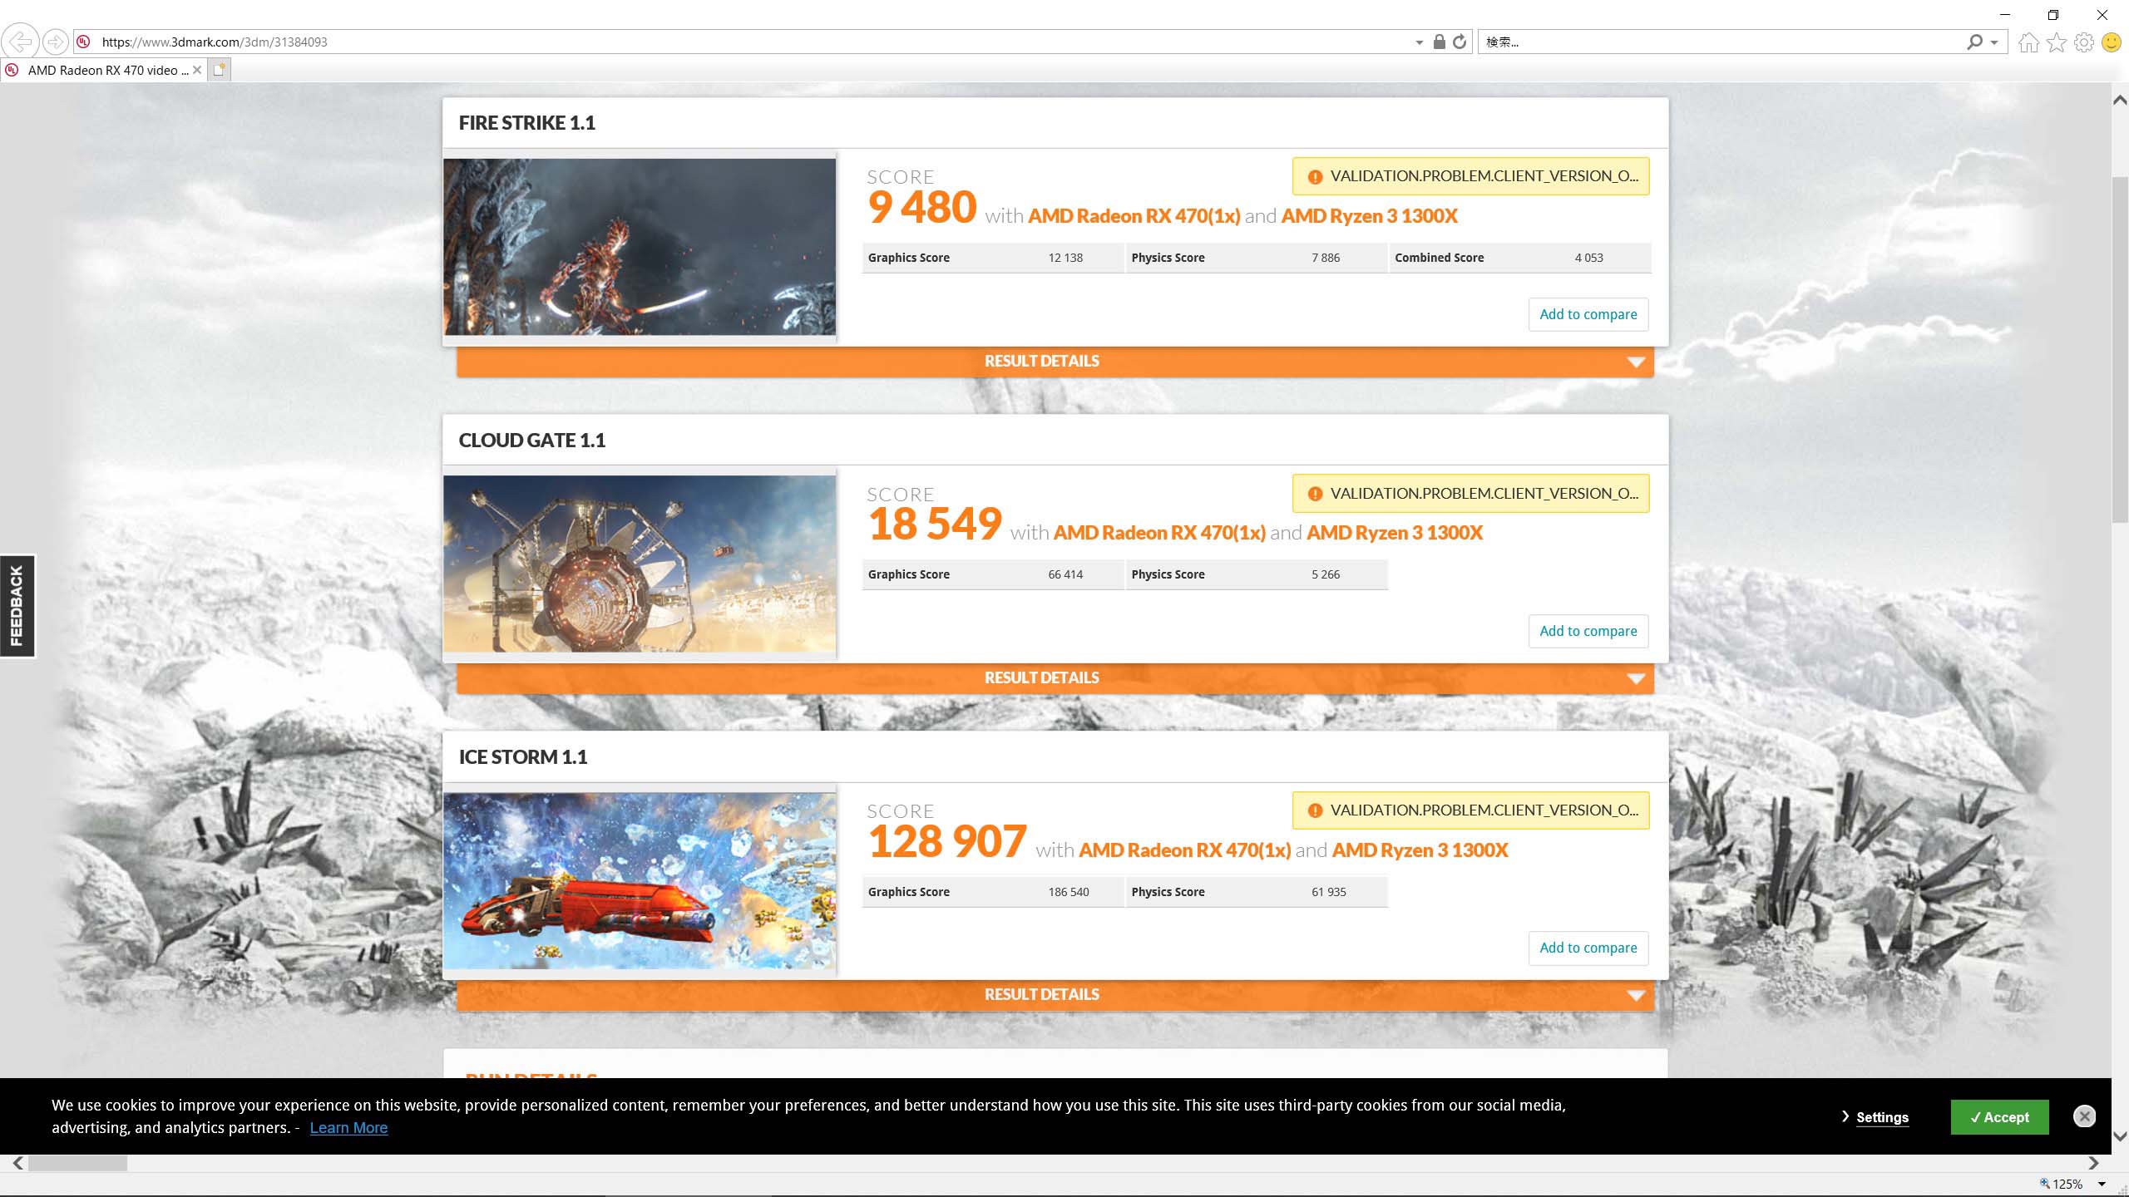
Task: Click the Ice Storm screenshot thumbnail
Action: coord(640,880)
